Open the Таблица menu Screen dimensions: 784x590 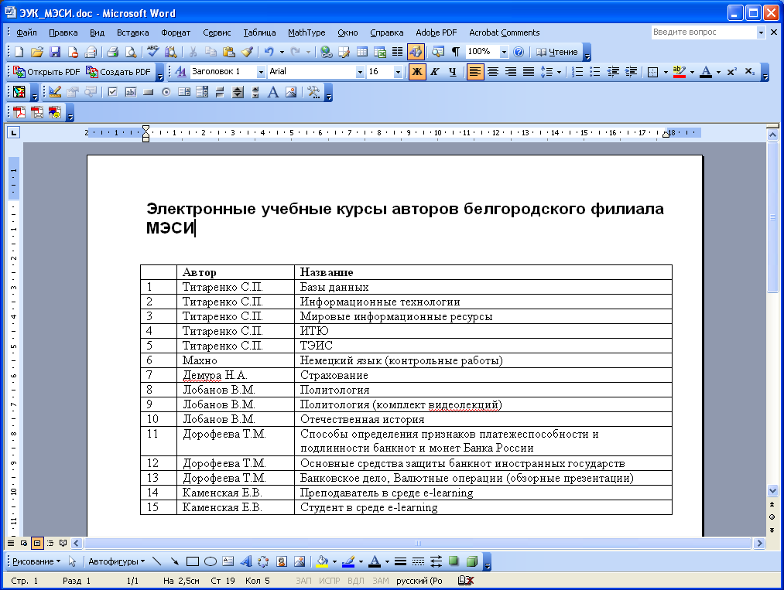259,32
